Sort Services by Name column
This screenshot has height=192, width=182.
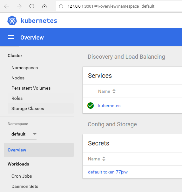point(104,91)
